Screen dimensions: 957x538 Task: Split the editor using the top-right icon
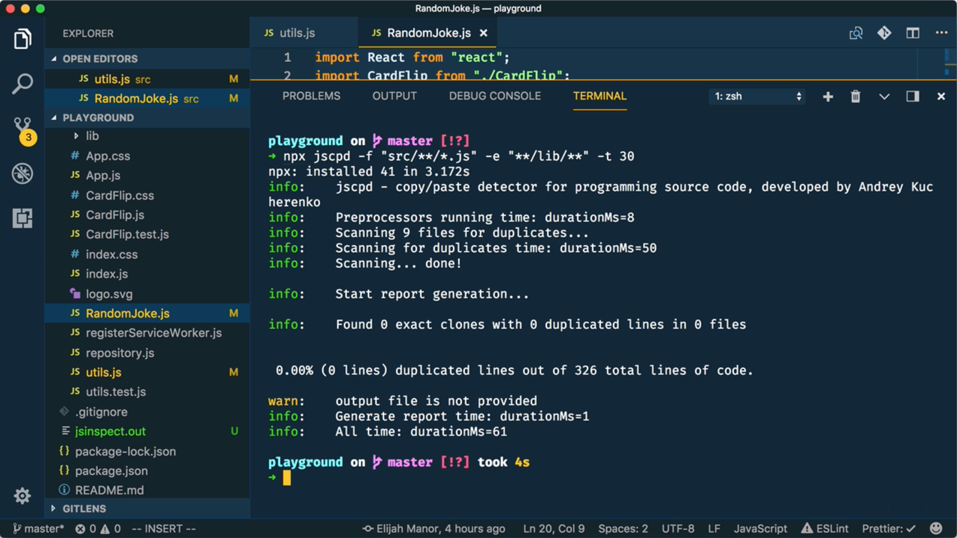912,33
